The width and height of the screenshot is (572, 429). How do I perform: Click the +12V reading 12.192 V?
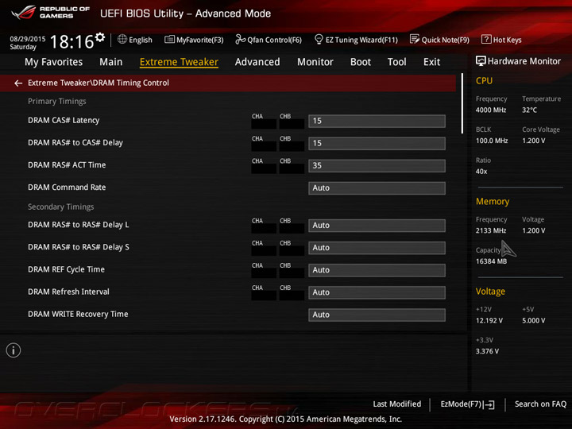pyautogui.click(x=489, y=320)
